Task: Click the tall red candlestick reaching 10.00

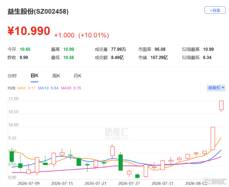Action: click(213, 138)
